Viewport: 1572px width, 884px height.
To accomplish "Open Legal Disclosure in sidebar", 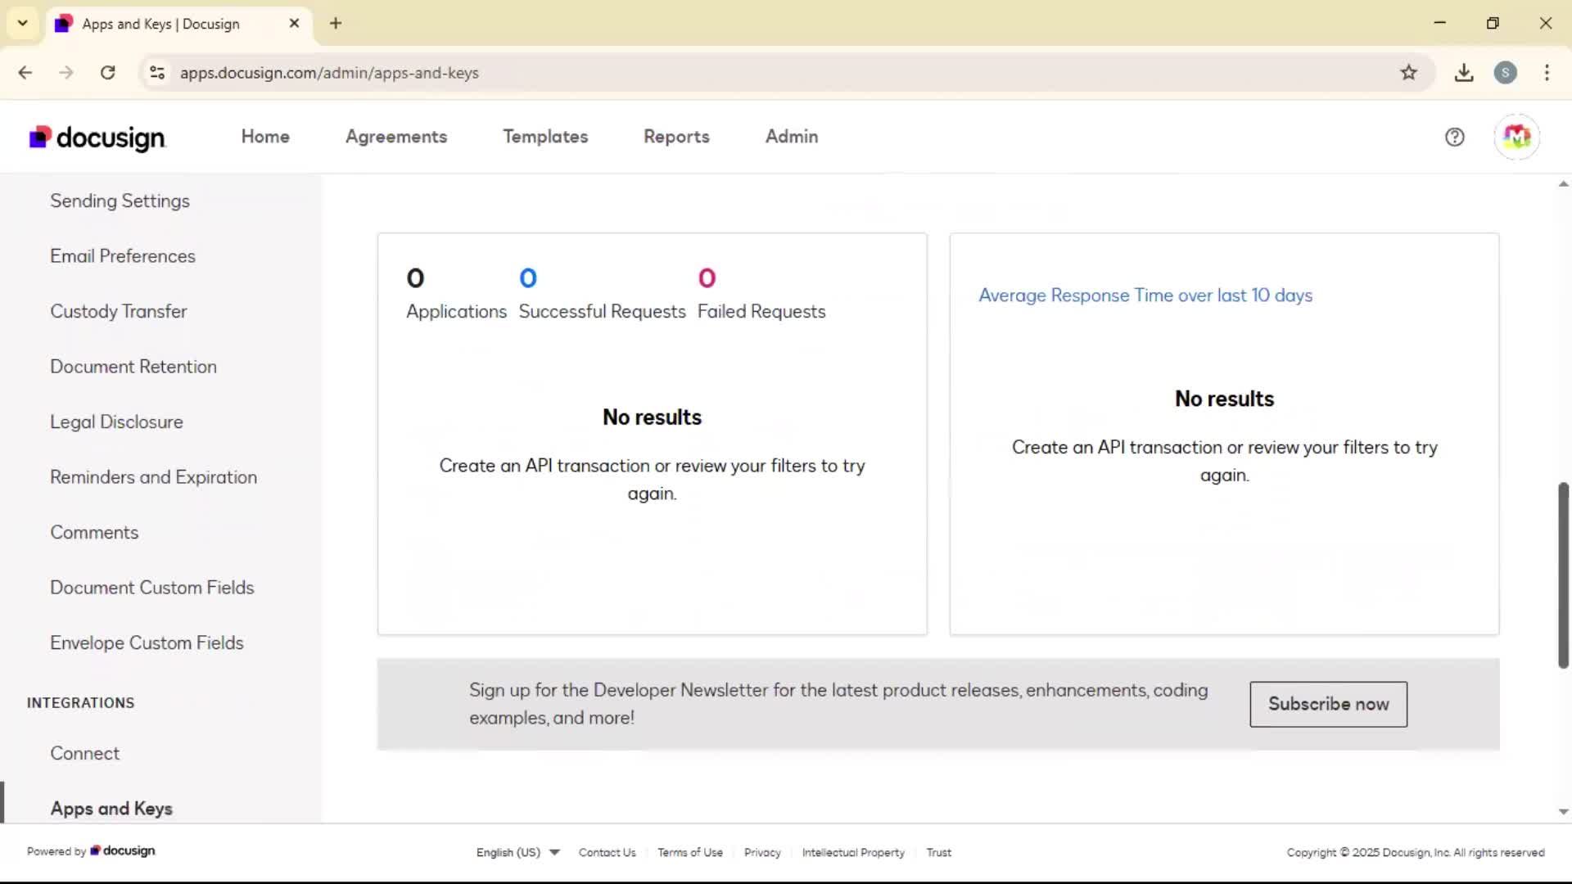I will [x=116, y=422].
